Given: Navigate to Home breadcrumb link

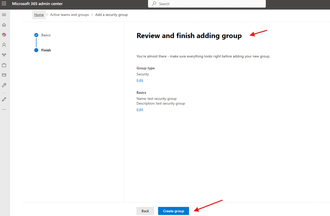Looking at the screenshot, I should pos(39,15).
